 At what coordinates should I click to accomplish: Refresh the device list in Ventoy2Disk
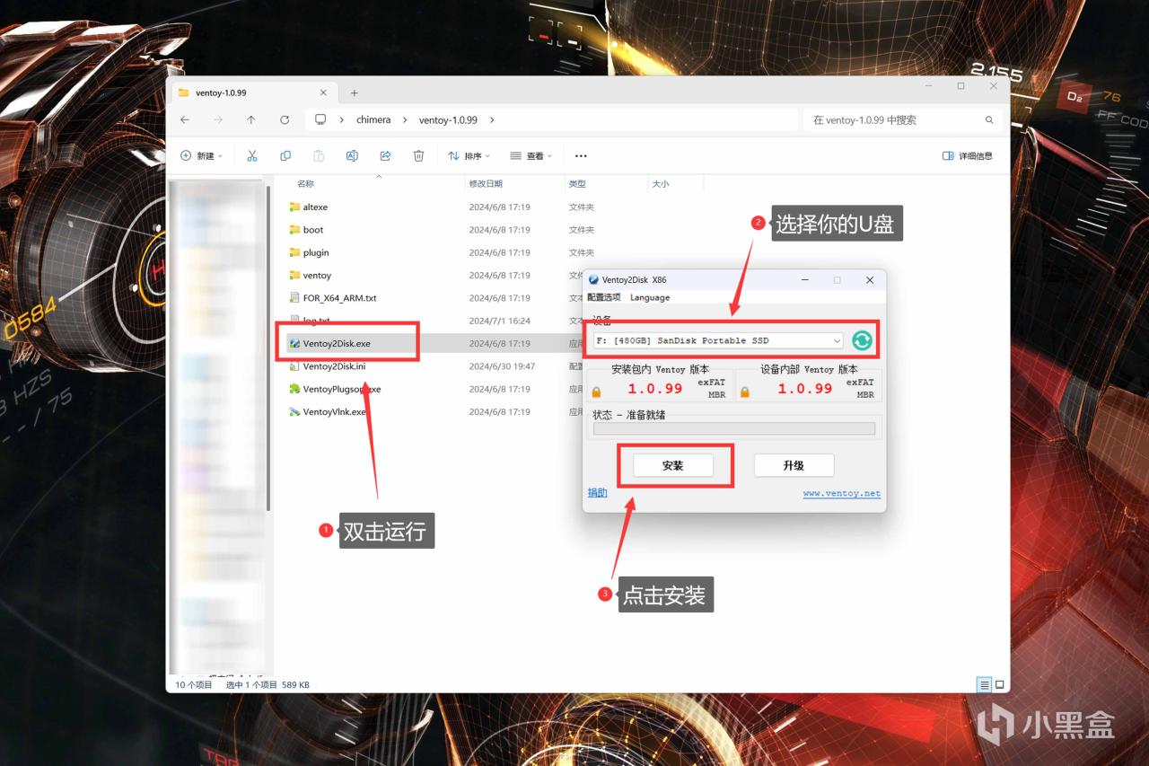tap(862, 340)
